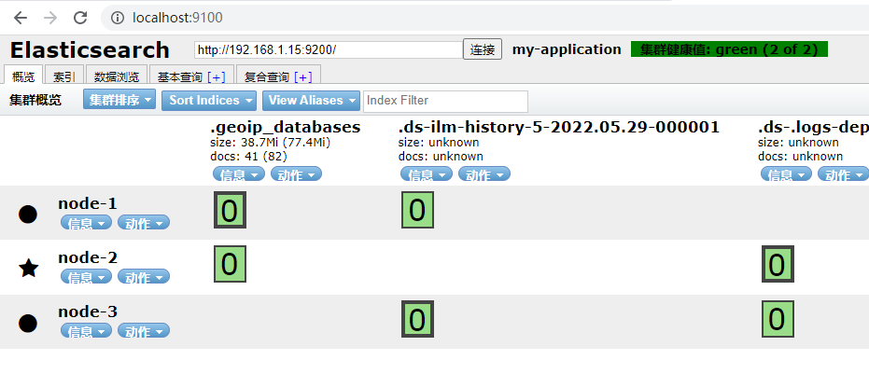The height and width of the screenshot is (374, 869).
Task: Switch to the 概览 tab
Action: point(23,76)
